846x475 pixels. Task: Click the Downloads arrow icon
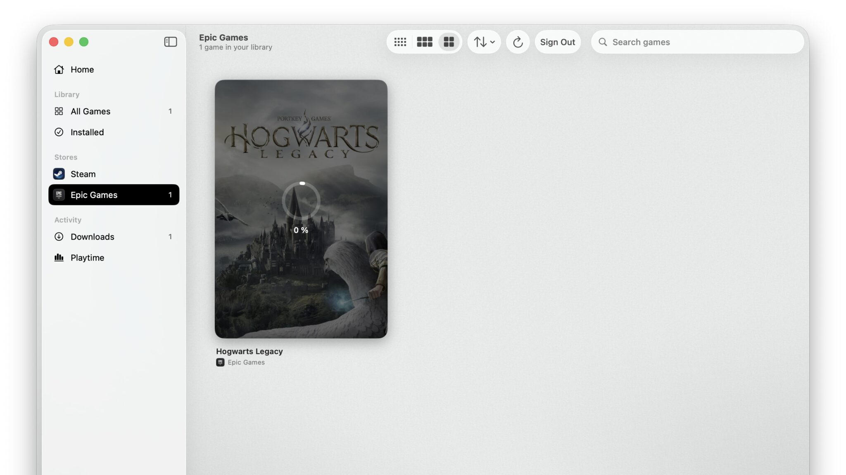(x=59, y=237)
